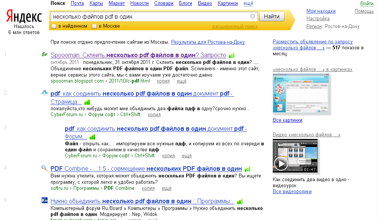Enable the 'в найденном' checkbox

54,26
